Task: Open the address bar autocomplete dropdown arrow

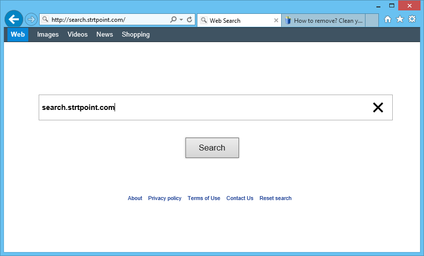Action: (181, 20)
